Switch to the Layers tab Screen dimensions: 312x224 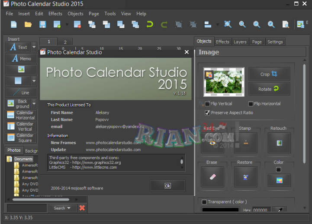pyautogui.click(x=240, y=42)
